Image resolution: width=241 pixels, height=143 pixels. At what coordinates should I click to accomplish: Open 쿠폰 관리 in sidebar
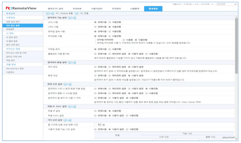tap(10, 61)
